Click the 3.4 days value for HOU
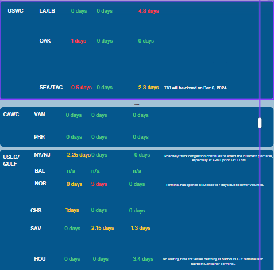 (x=143, y=259)
